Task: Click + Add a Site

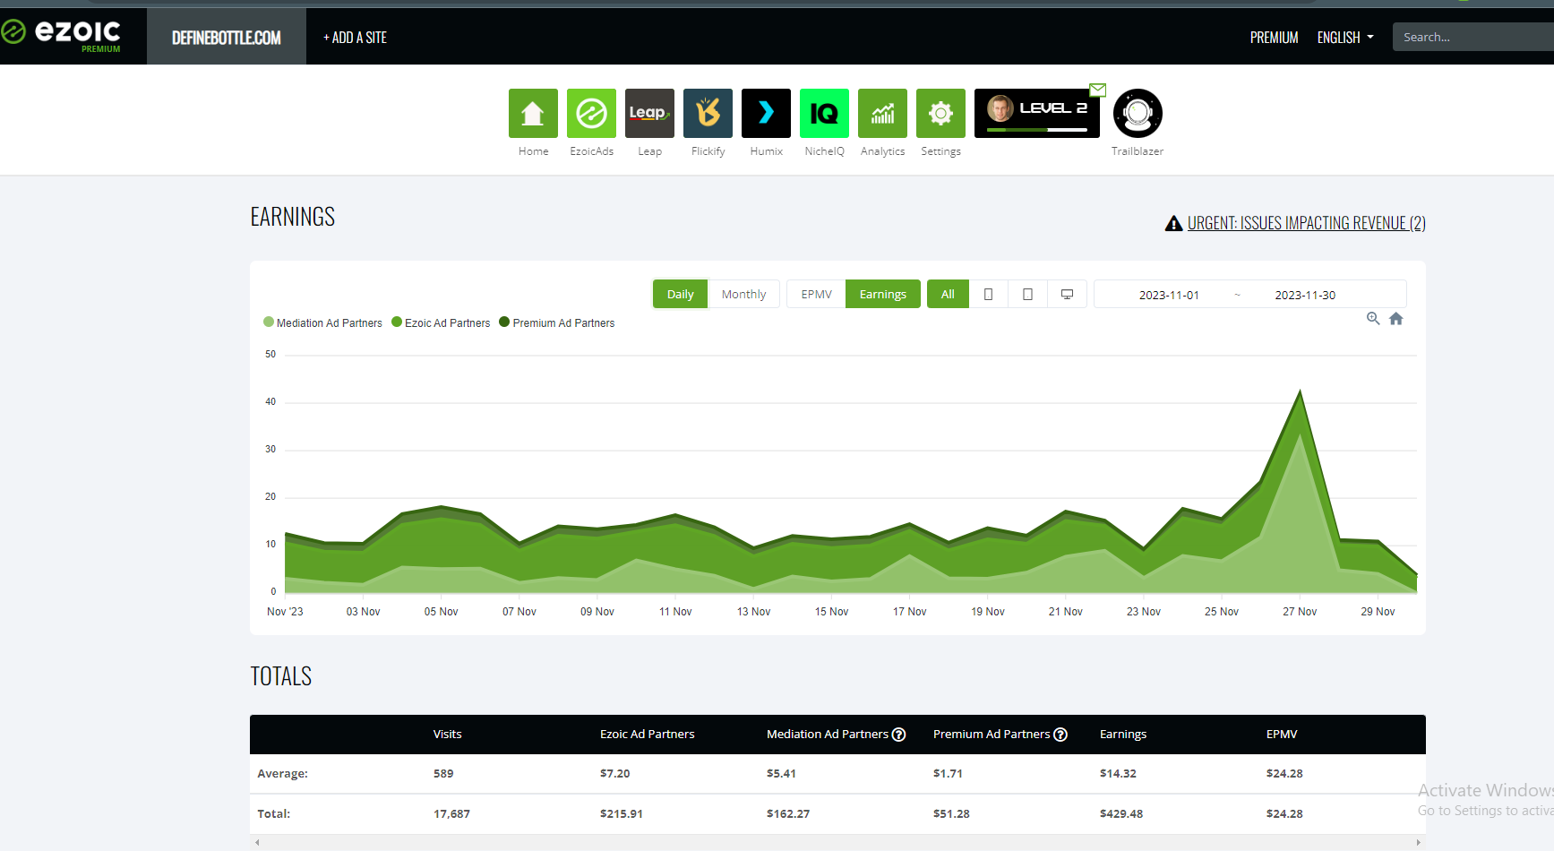Action: pos(355,38)
